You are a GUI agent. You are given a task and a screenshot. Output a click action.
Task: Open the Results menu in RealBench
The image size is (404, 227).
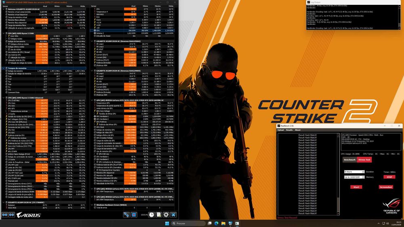pyautogui.click(x=289, y=130)
